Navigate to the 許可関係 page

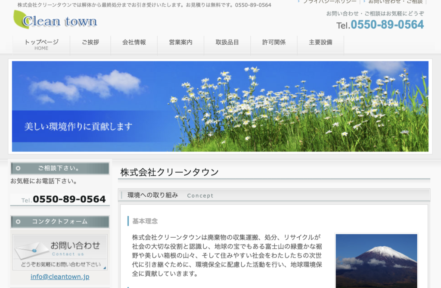pos(274,43)
